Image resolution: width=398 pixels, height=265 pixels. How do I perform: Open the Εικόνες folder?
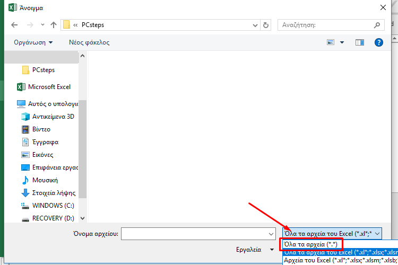point(38,155)
